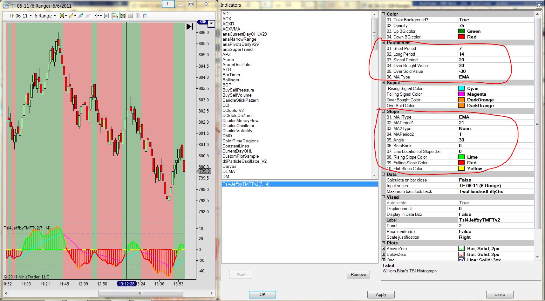The height and width of the screenshot is (301, 545).
Task: Click the Color Background? True value
Action: (x=496, y=20)
